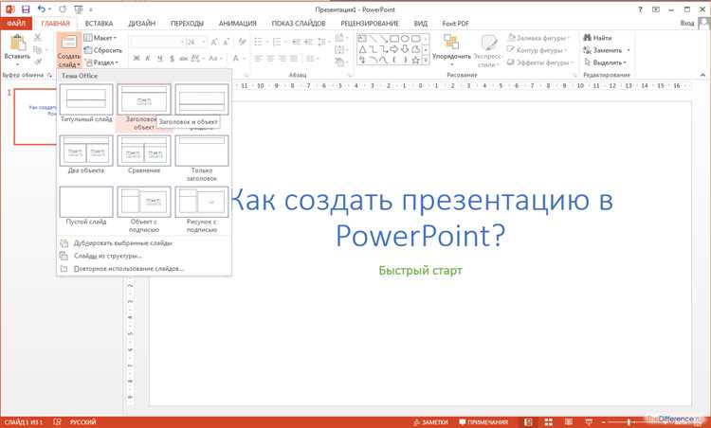Click Повторное использование слайдов menu entry

tap(144, 269)
